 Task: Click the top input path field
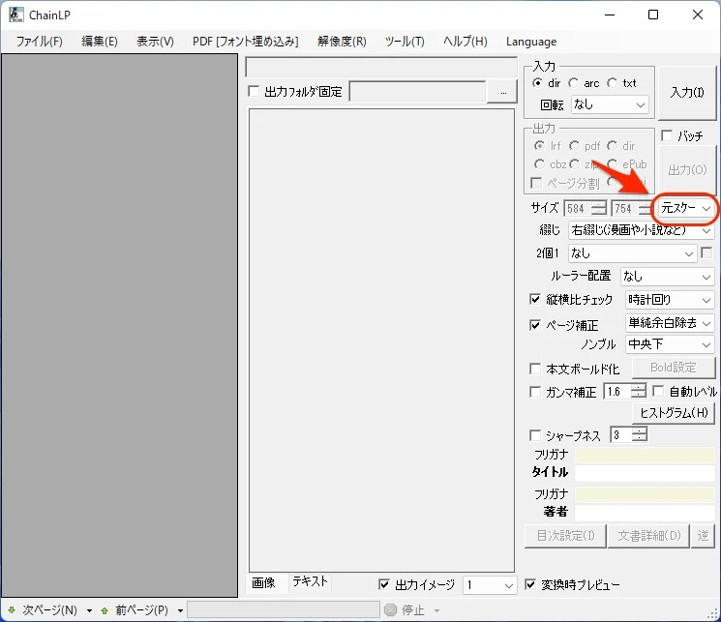coord(381,68)
